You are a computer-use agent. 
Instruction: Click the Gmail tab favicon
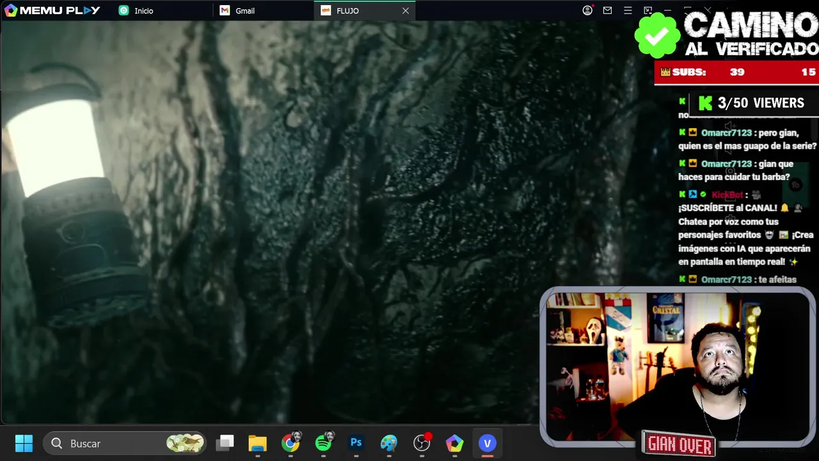[x=225, y=10]
